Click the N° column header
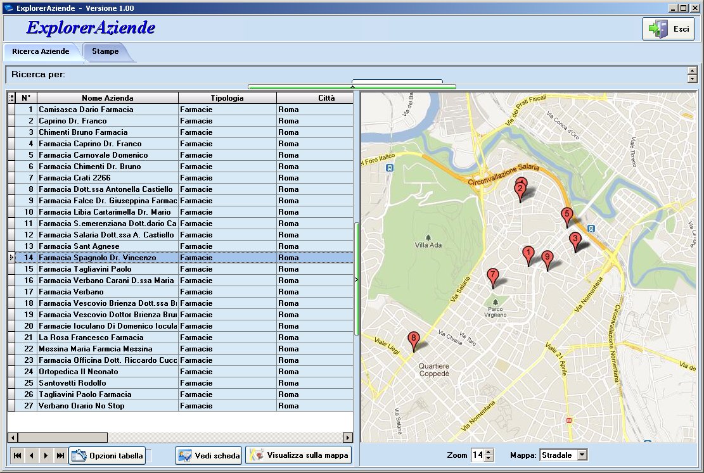 click(26, 98)
